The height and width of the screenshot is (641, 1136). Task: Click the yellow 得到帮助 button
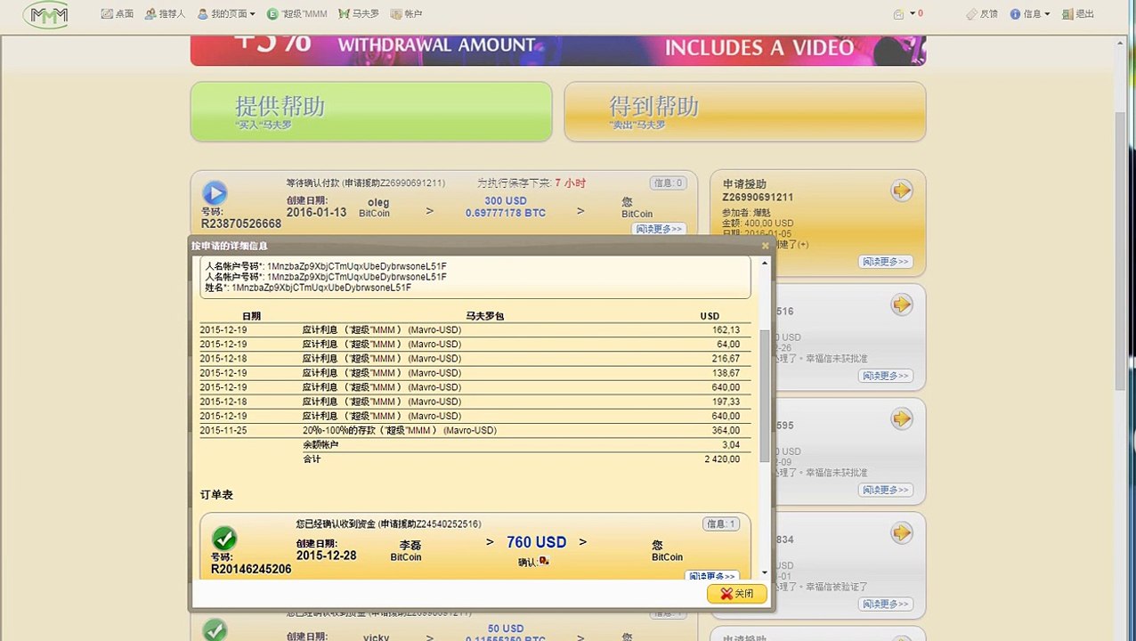tap(745, 111)
